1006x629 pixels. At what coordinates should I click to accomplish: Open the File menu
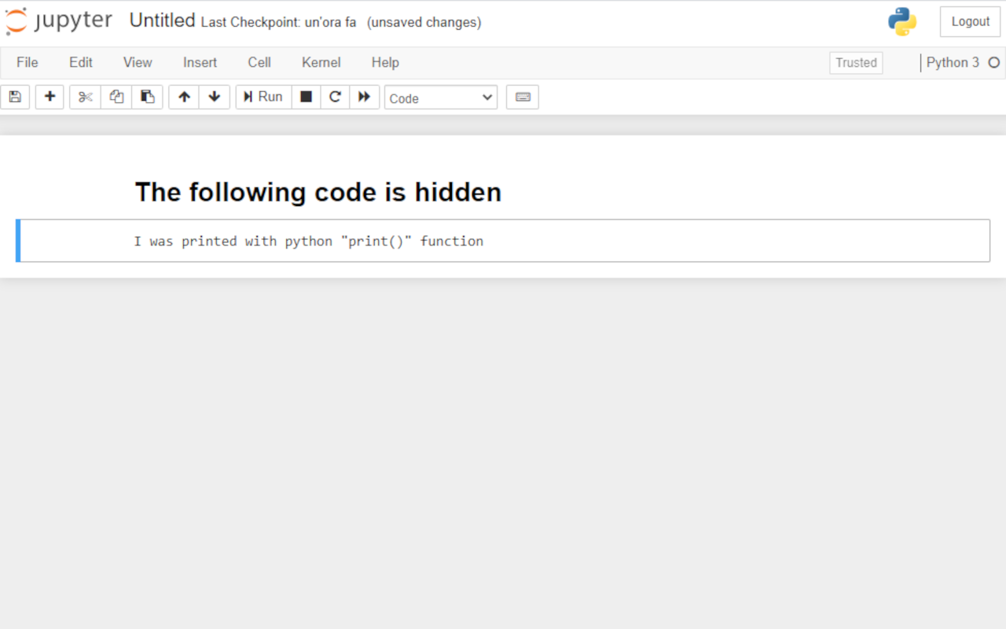pos(27,62)
